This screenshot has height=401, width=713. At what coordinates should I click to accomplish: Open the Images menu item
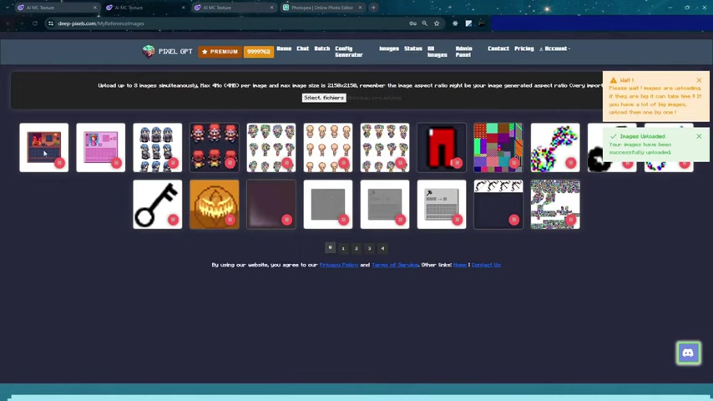point(389,48)
